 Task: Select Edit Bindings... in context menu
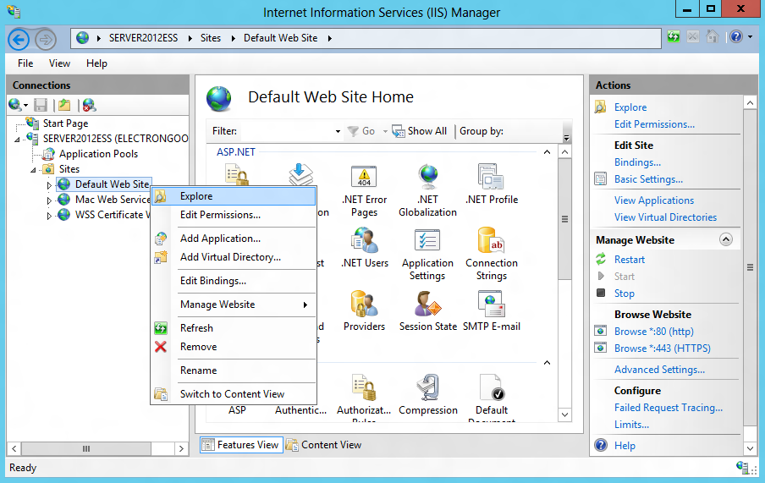tap(234, 281)
